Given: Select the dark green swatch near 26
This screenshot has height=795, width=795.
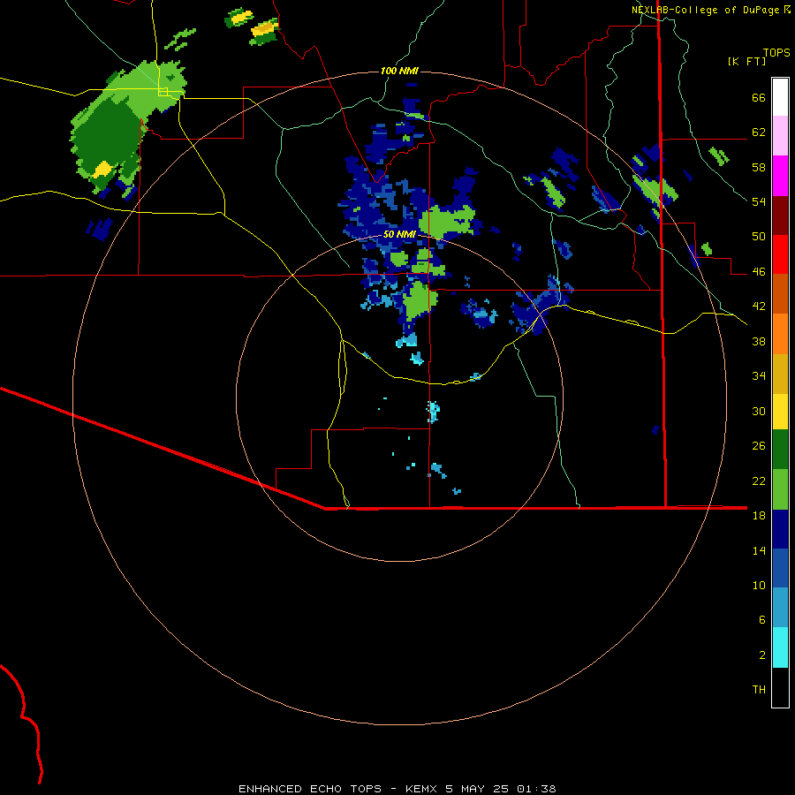Looking at the screenshot, I should (x=780, y=450).
